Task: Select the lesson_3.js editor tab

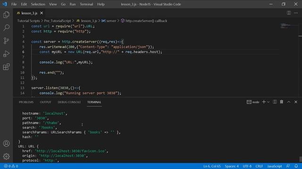Action: pos(29,13)
